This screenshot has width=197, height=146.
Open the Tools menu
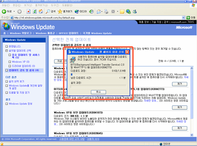pyautogui.click(x=55, y=5)
